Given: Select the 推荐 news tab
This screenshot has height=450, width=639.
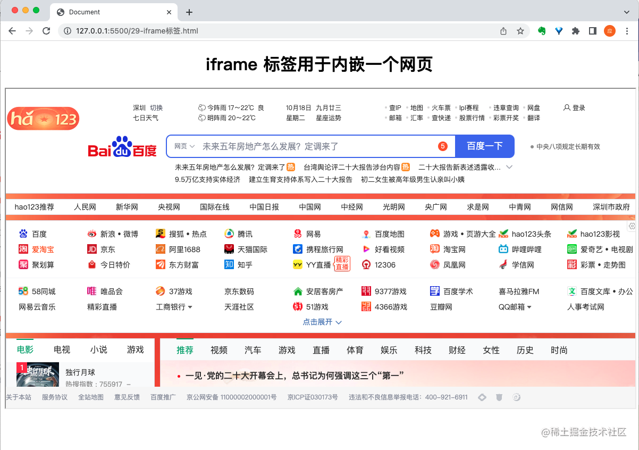Looking at the screenshot, I should tap(185, 350).
